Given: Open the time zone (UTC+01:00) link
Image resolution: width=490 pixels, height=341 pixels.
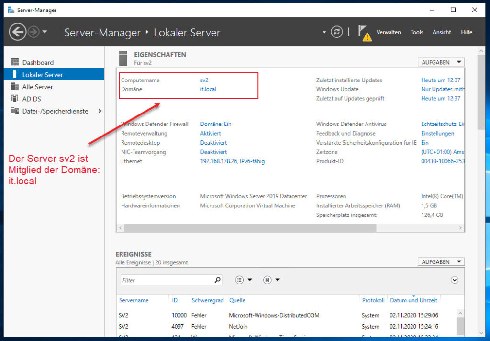Looking at the screenshot, I should pyautogui.click(x=443, y=152).
